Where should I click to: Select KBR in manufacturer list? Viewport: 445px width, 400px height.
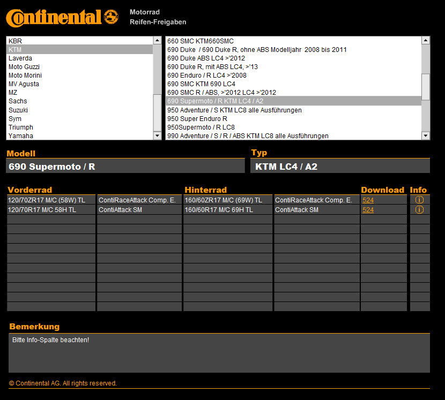79,41
